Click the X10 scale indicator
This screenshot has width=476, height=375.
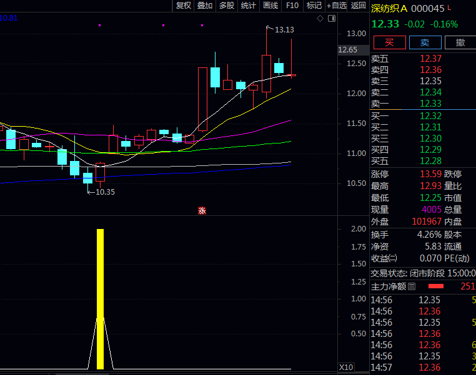pyautogui.click(x=346, y=367)
